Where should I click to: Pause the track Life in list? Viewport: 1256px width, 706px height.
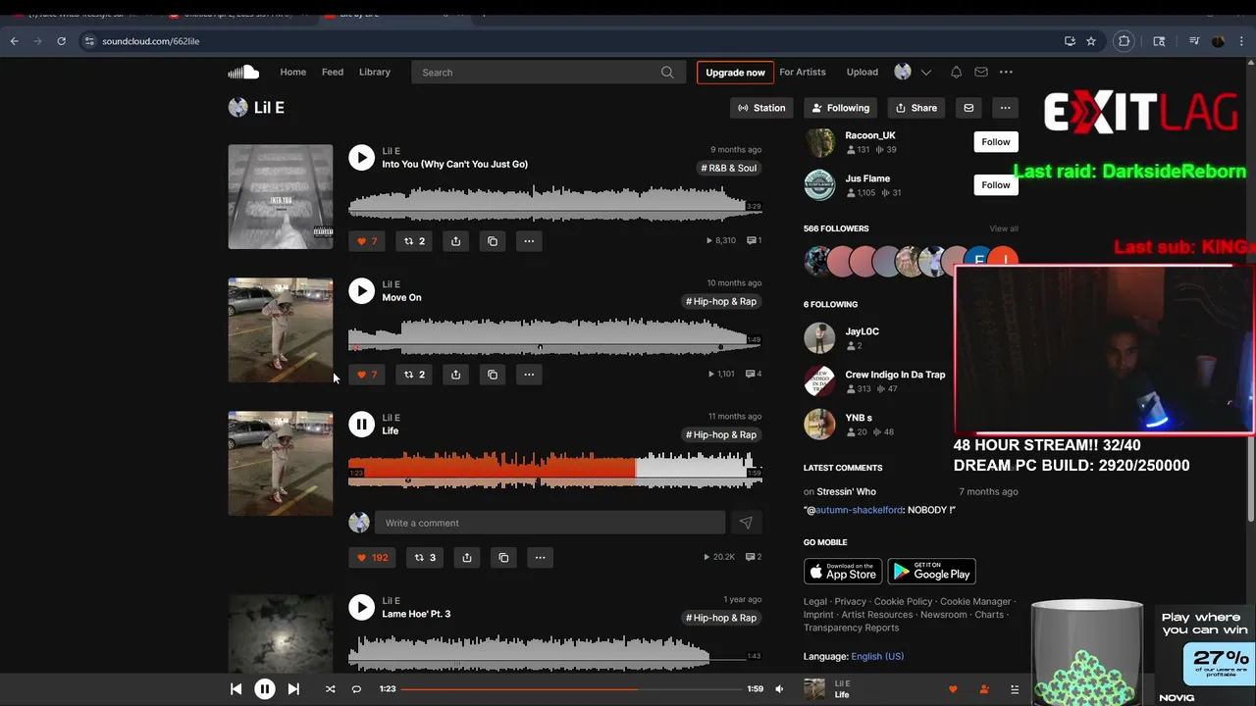[x=361, y=425]
